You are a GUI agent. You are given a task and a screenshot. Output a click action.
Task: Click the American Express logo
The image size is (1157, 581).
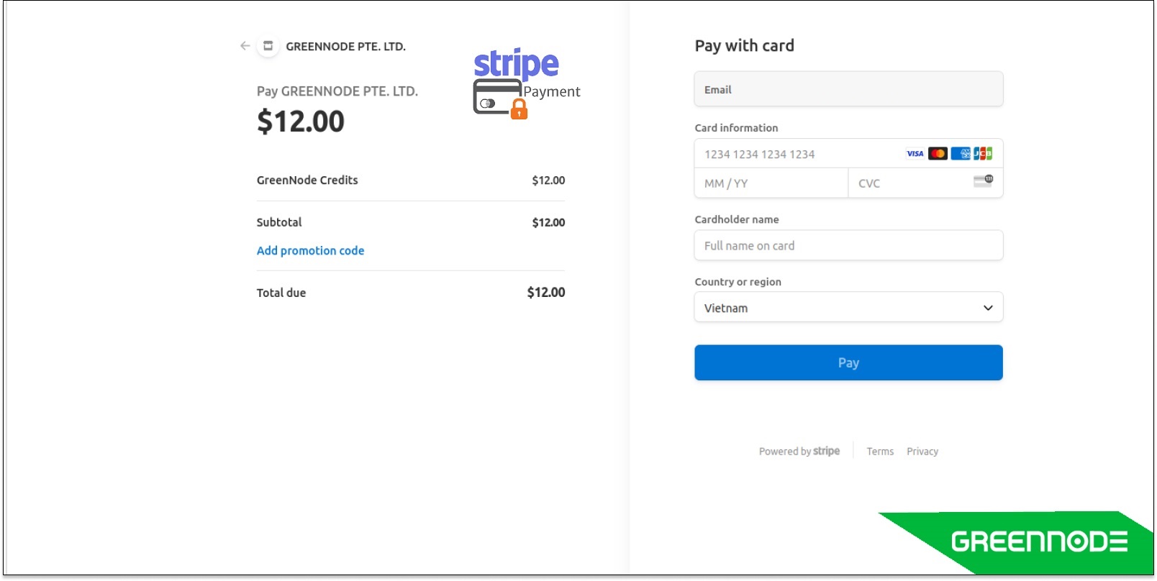[x=961, y=153]
